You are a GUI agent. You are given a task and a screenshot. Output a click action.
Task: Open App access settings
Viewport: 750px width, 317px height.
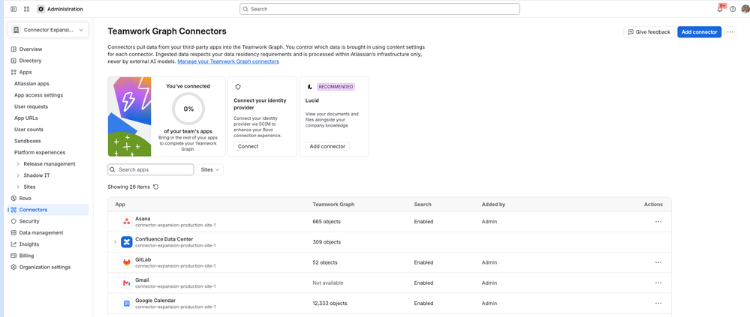38,95
